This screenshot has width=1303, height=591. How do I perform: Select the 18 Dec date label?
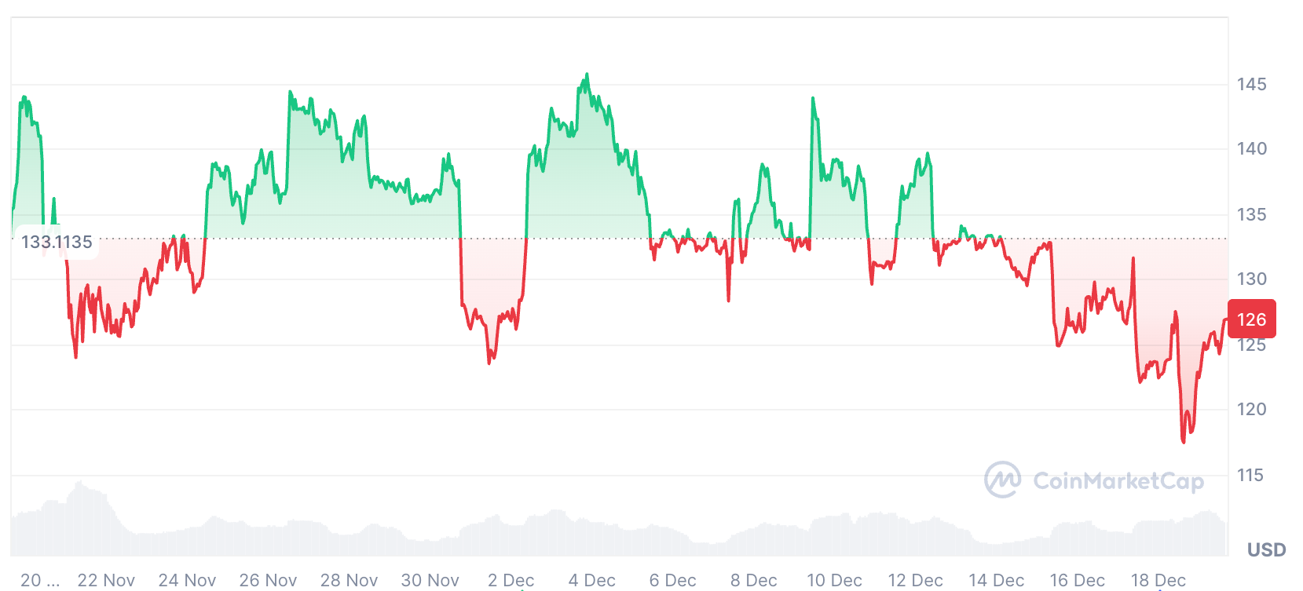[x=1158, y=580]
